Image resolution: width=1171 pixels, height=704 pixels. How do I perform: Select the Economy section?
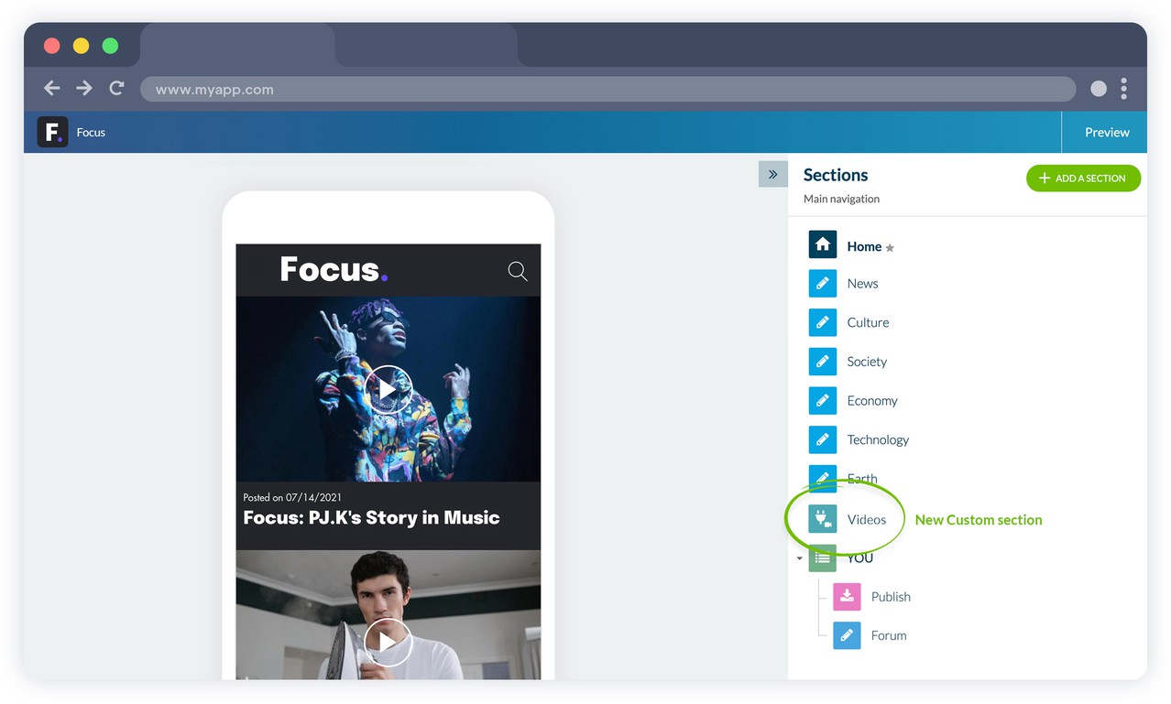pyautogui.click(x=871, y=401)
